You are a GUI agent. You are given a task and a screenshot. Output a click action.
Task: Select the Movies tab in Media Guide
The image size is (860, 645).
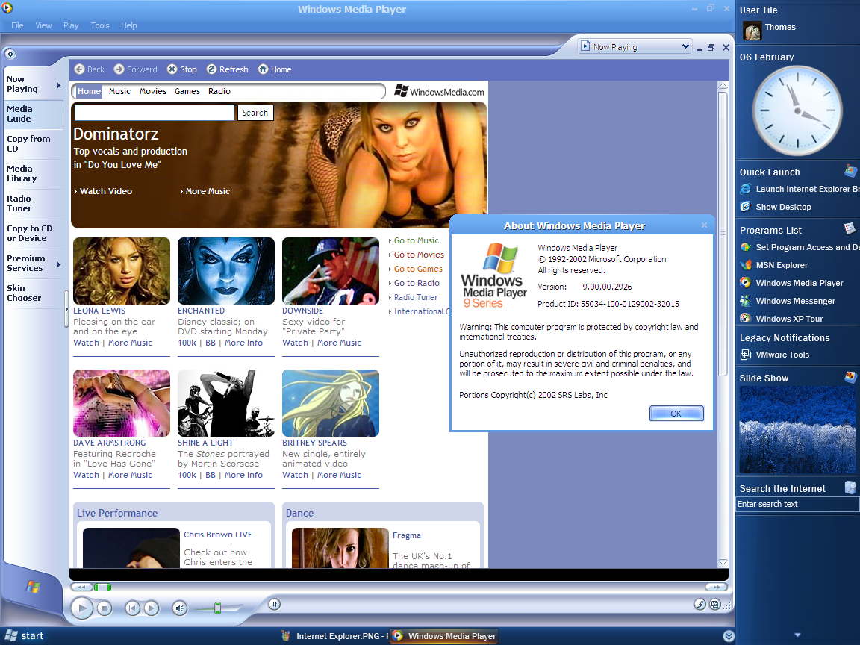tap(153, 91)
